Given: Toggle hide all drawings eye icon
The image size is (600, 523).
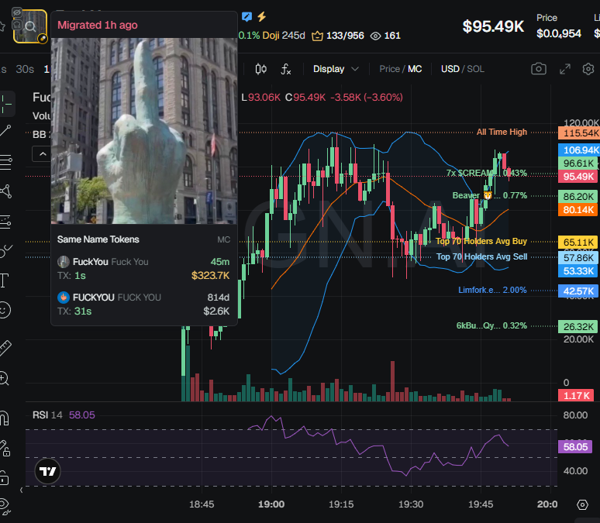Looking at the screenshot, I should click(4, 506).
